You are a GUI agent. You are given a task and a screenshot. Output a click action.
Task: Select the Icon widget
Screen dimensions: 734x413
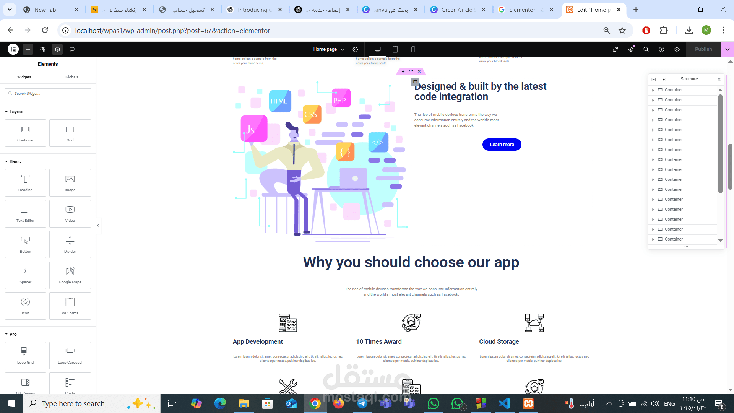26,306
